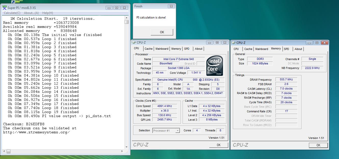Click the Package field Socket 1366 LGA
Image resolution: width=339 pixels, height=159 pixels.
179,68
